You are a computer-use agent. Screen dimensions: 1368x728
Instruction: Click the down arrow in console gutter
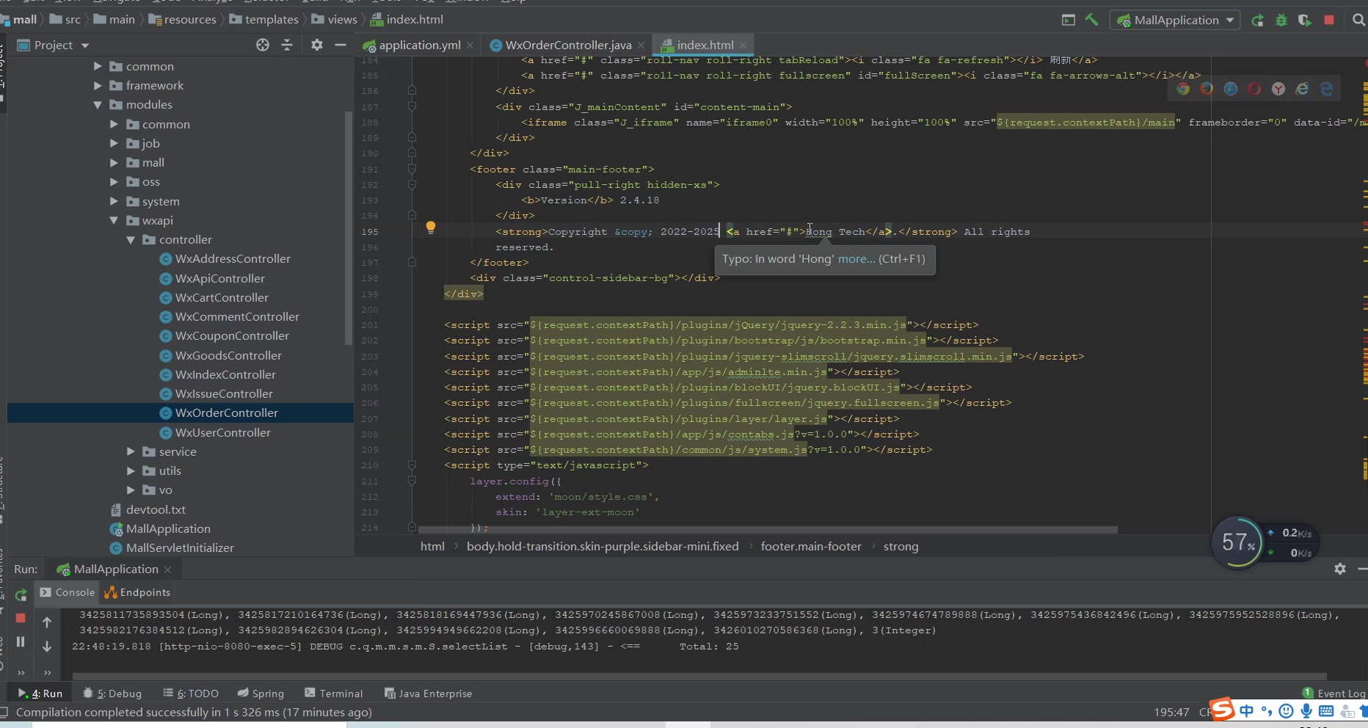point(47,646)
